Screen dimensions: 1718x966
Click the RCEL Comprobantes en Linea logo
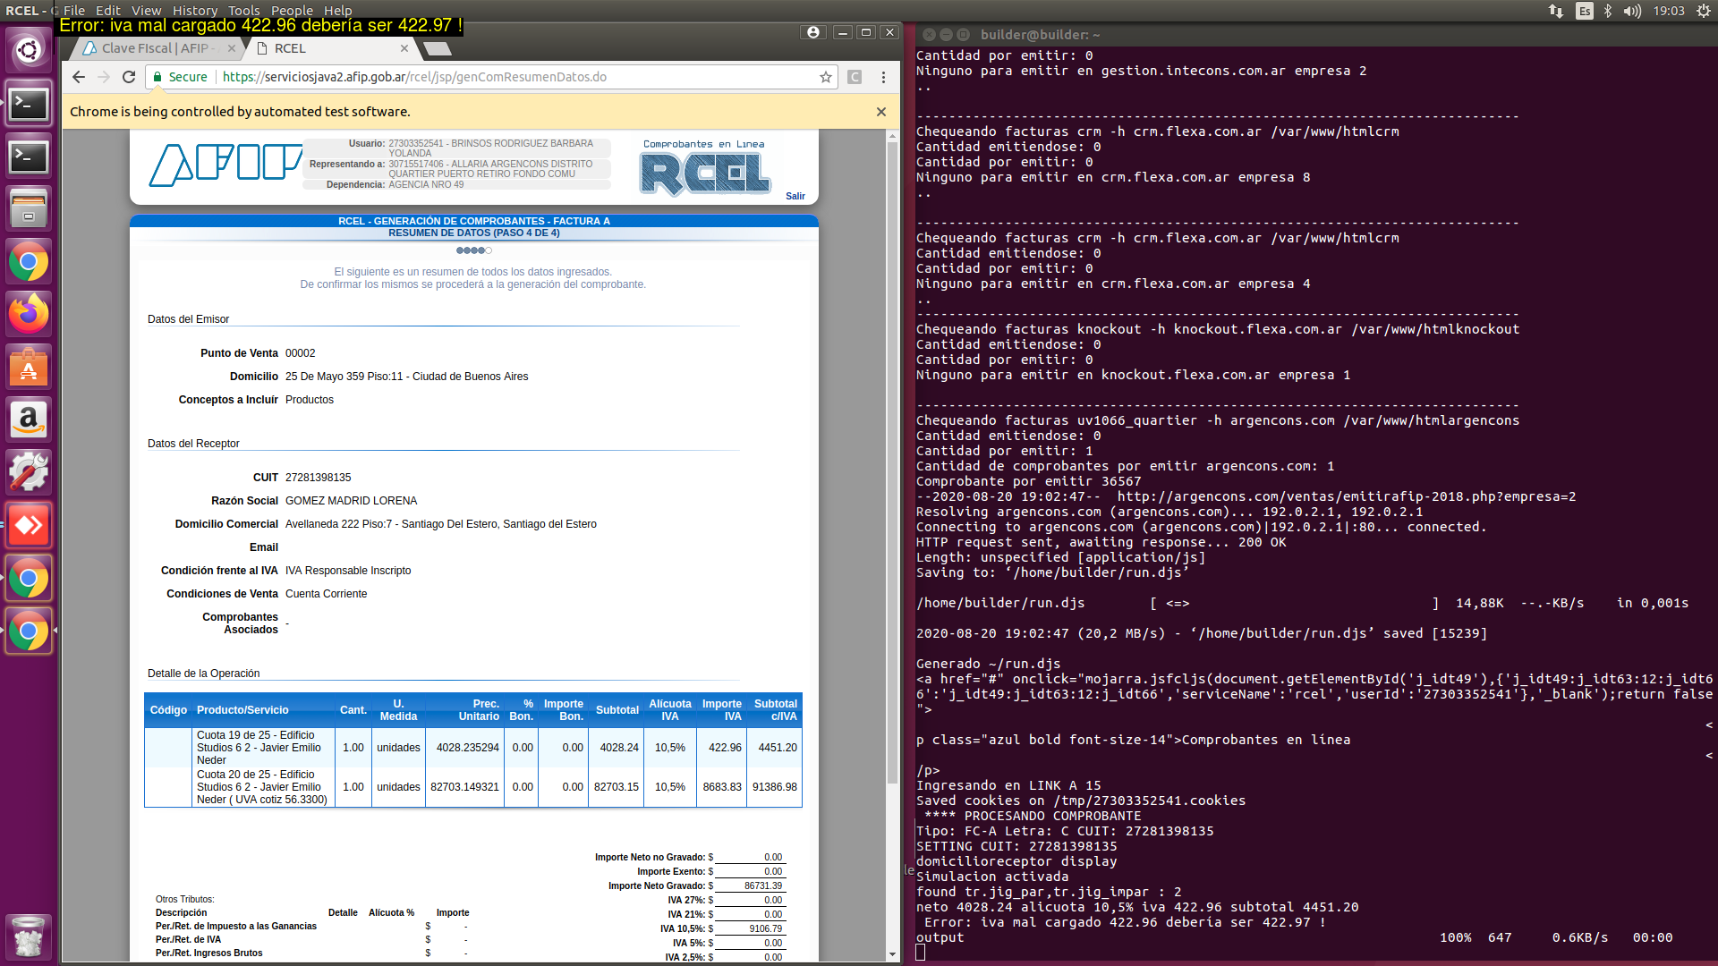705,168
